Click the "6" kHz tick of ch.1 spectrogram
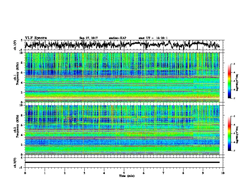The image size is (251, 194). [x=22, y=73]
